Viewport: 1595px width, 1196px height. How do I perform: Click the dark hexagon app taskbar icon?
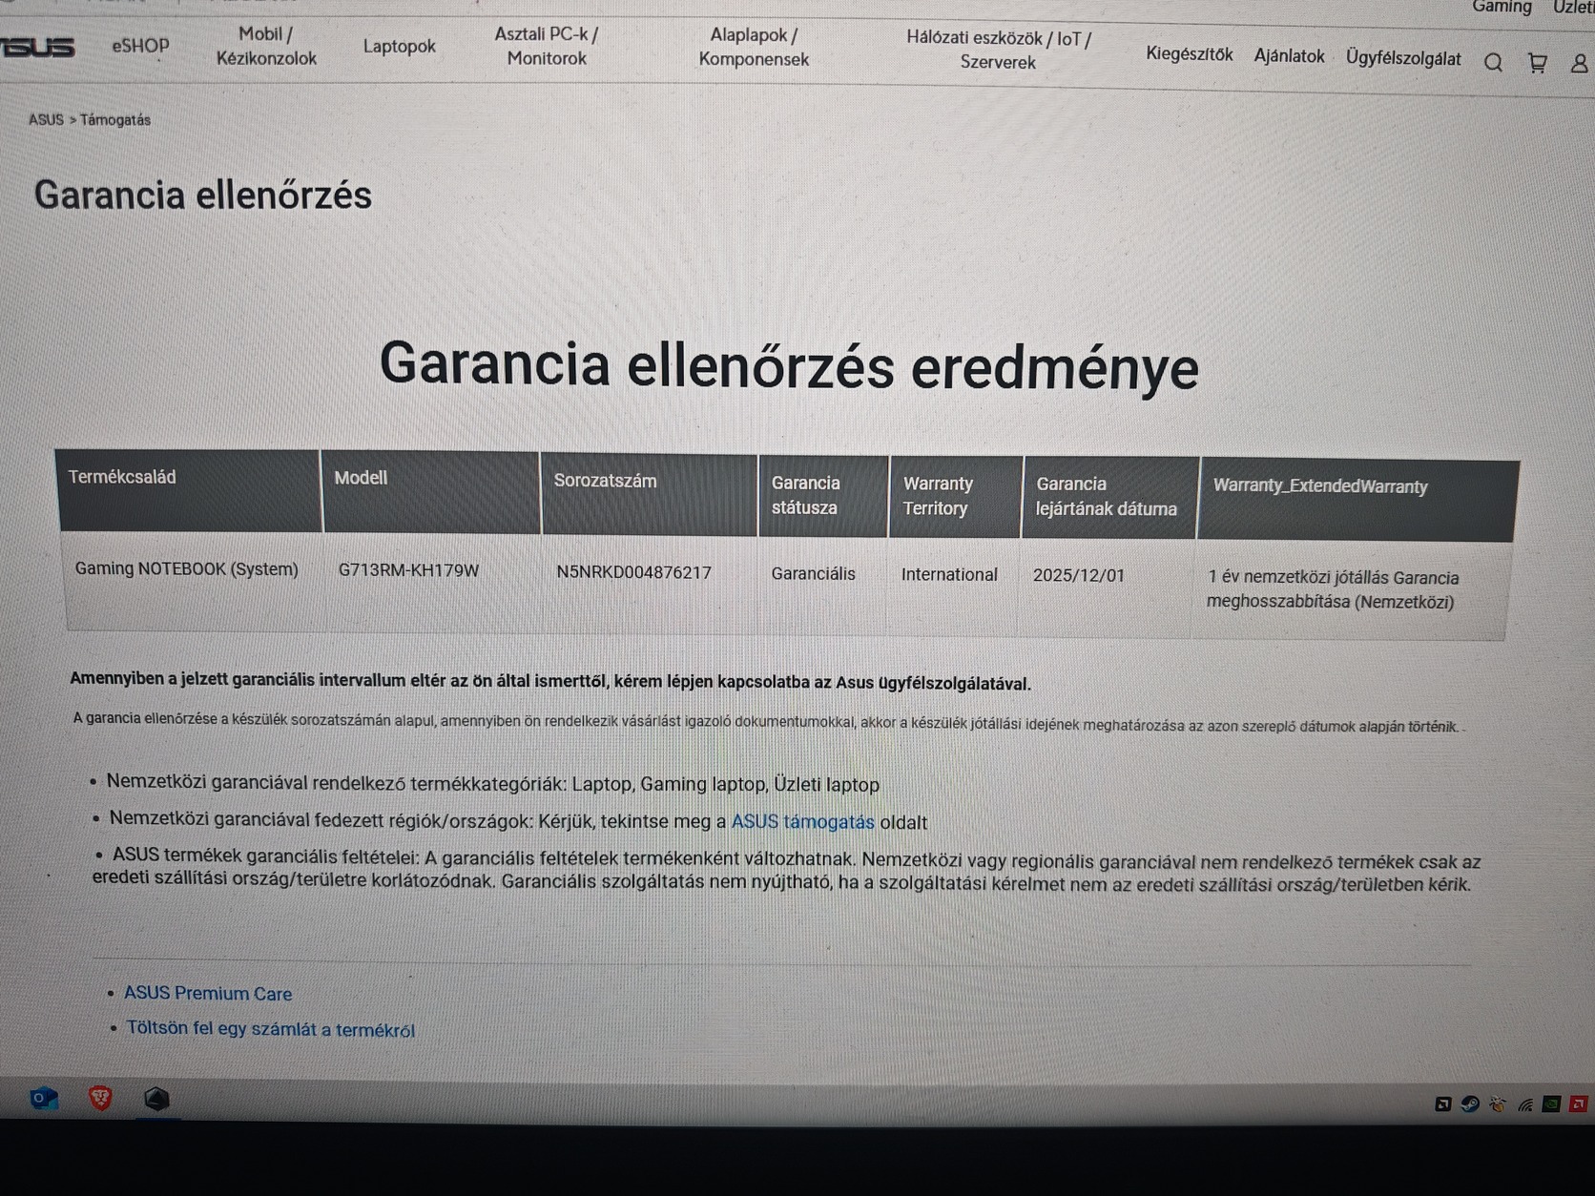156,1100
